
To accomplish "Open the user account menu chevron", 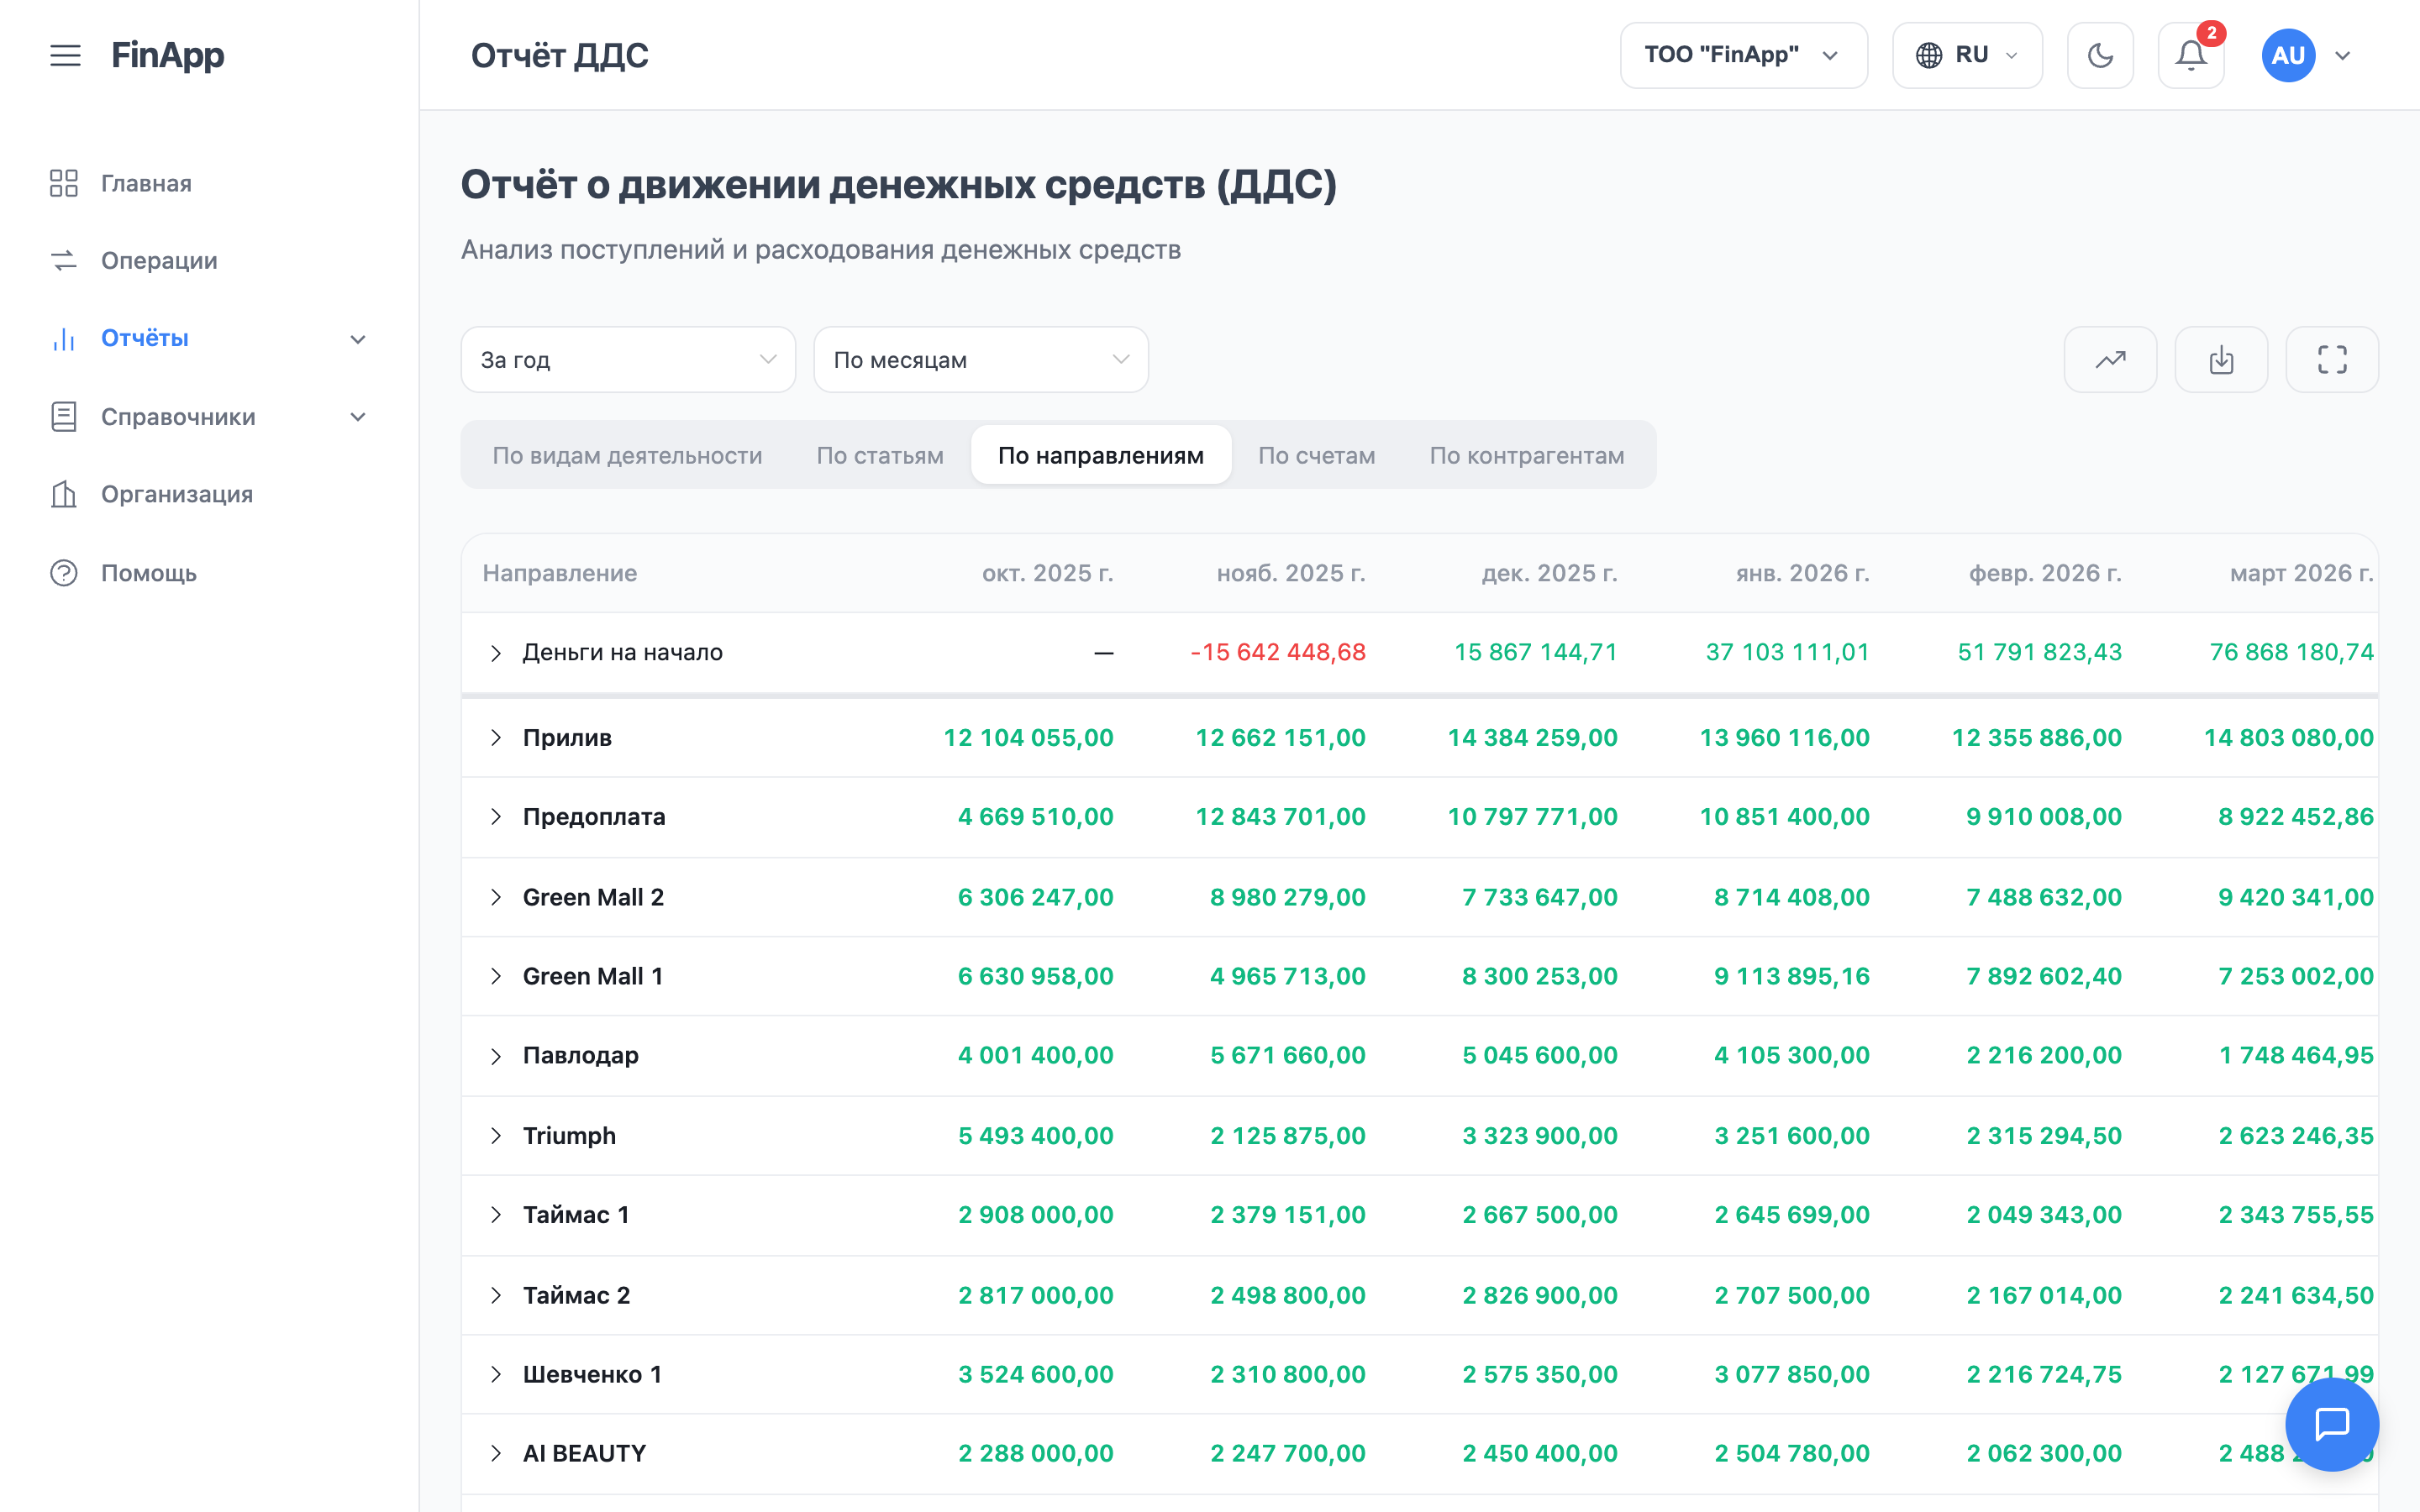I will coord(2342,56).
